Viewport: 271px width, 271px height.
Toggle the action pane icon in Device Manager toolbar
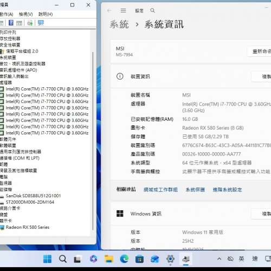[x=19, y=23]
